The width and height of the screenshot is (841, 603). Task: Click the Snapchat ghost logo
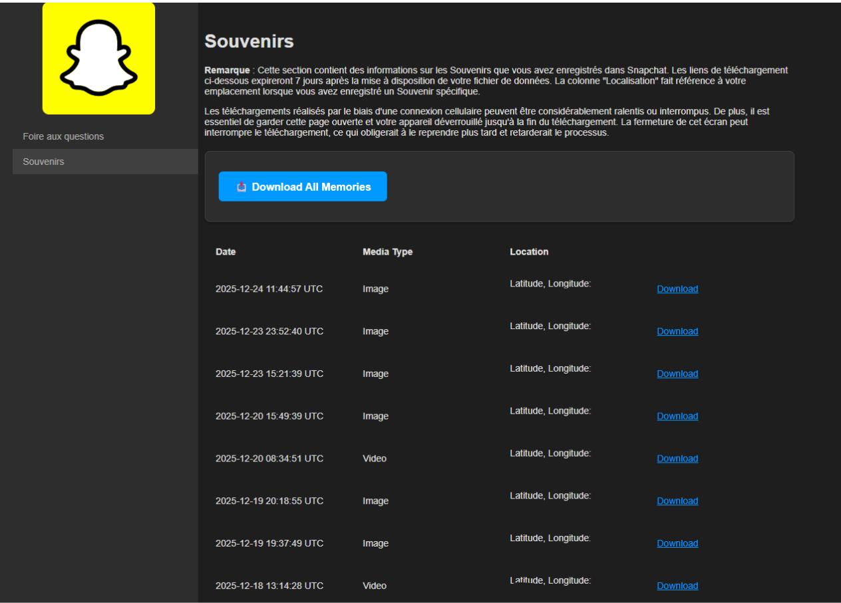(x=98, y=59)
